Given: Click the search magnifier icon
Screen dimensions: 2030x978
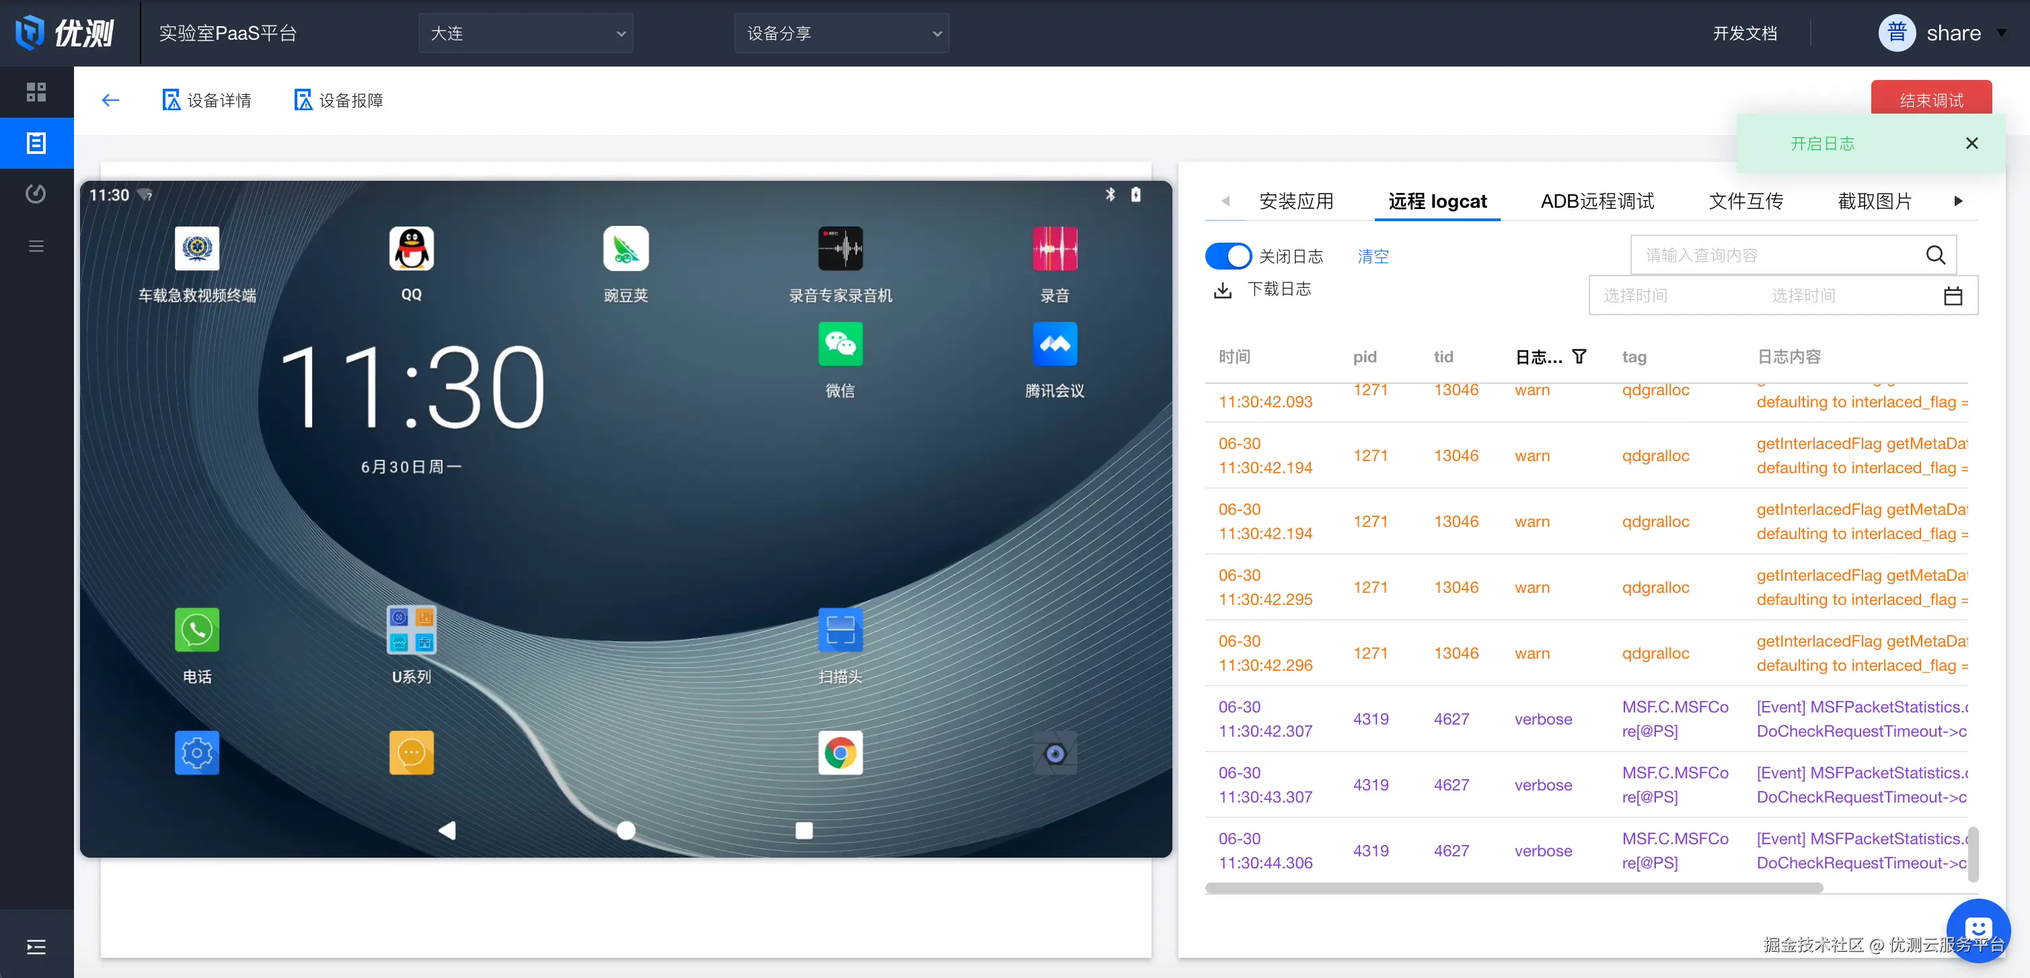Looking at the screenshot, I should [1935, 255].
